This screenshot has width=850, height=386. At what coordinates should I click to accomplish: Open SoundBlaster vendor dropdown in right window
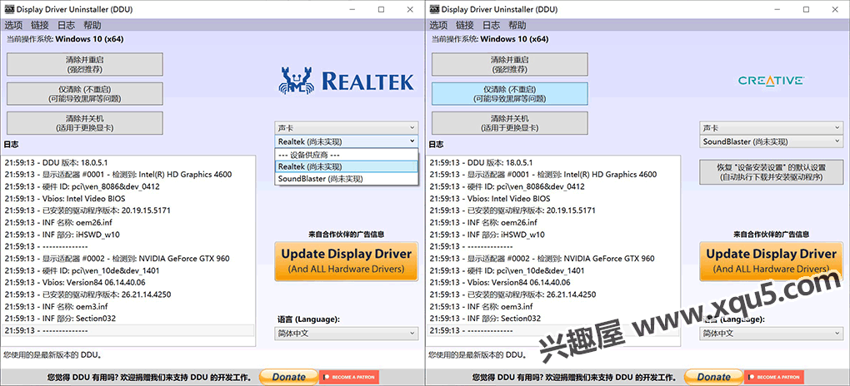tap(771, 141)
